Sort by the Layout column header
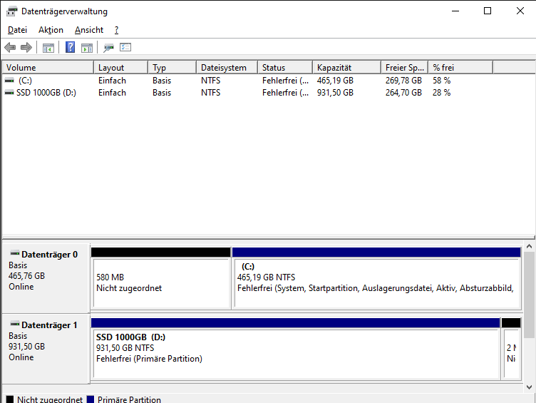This screenshot has width=536, height=403. [121, 67]
